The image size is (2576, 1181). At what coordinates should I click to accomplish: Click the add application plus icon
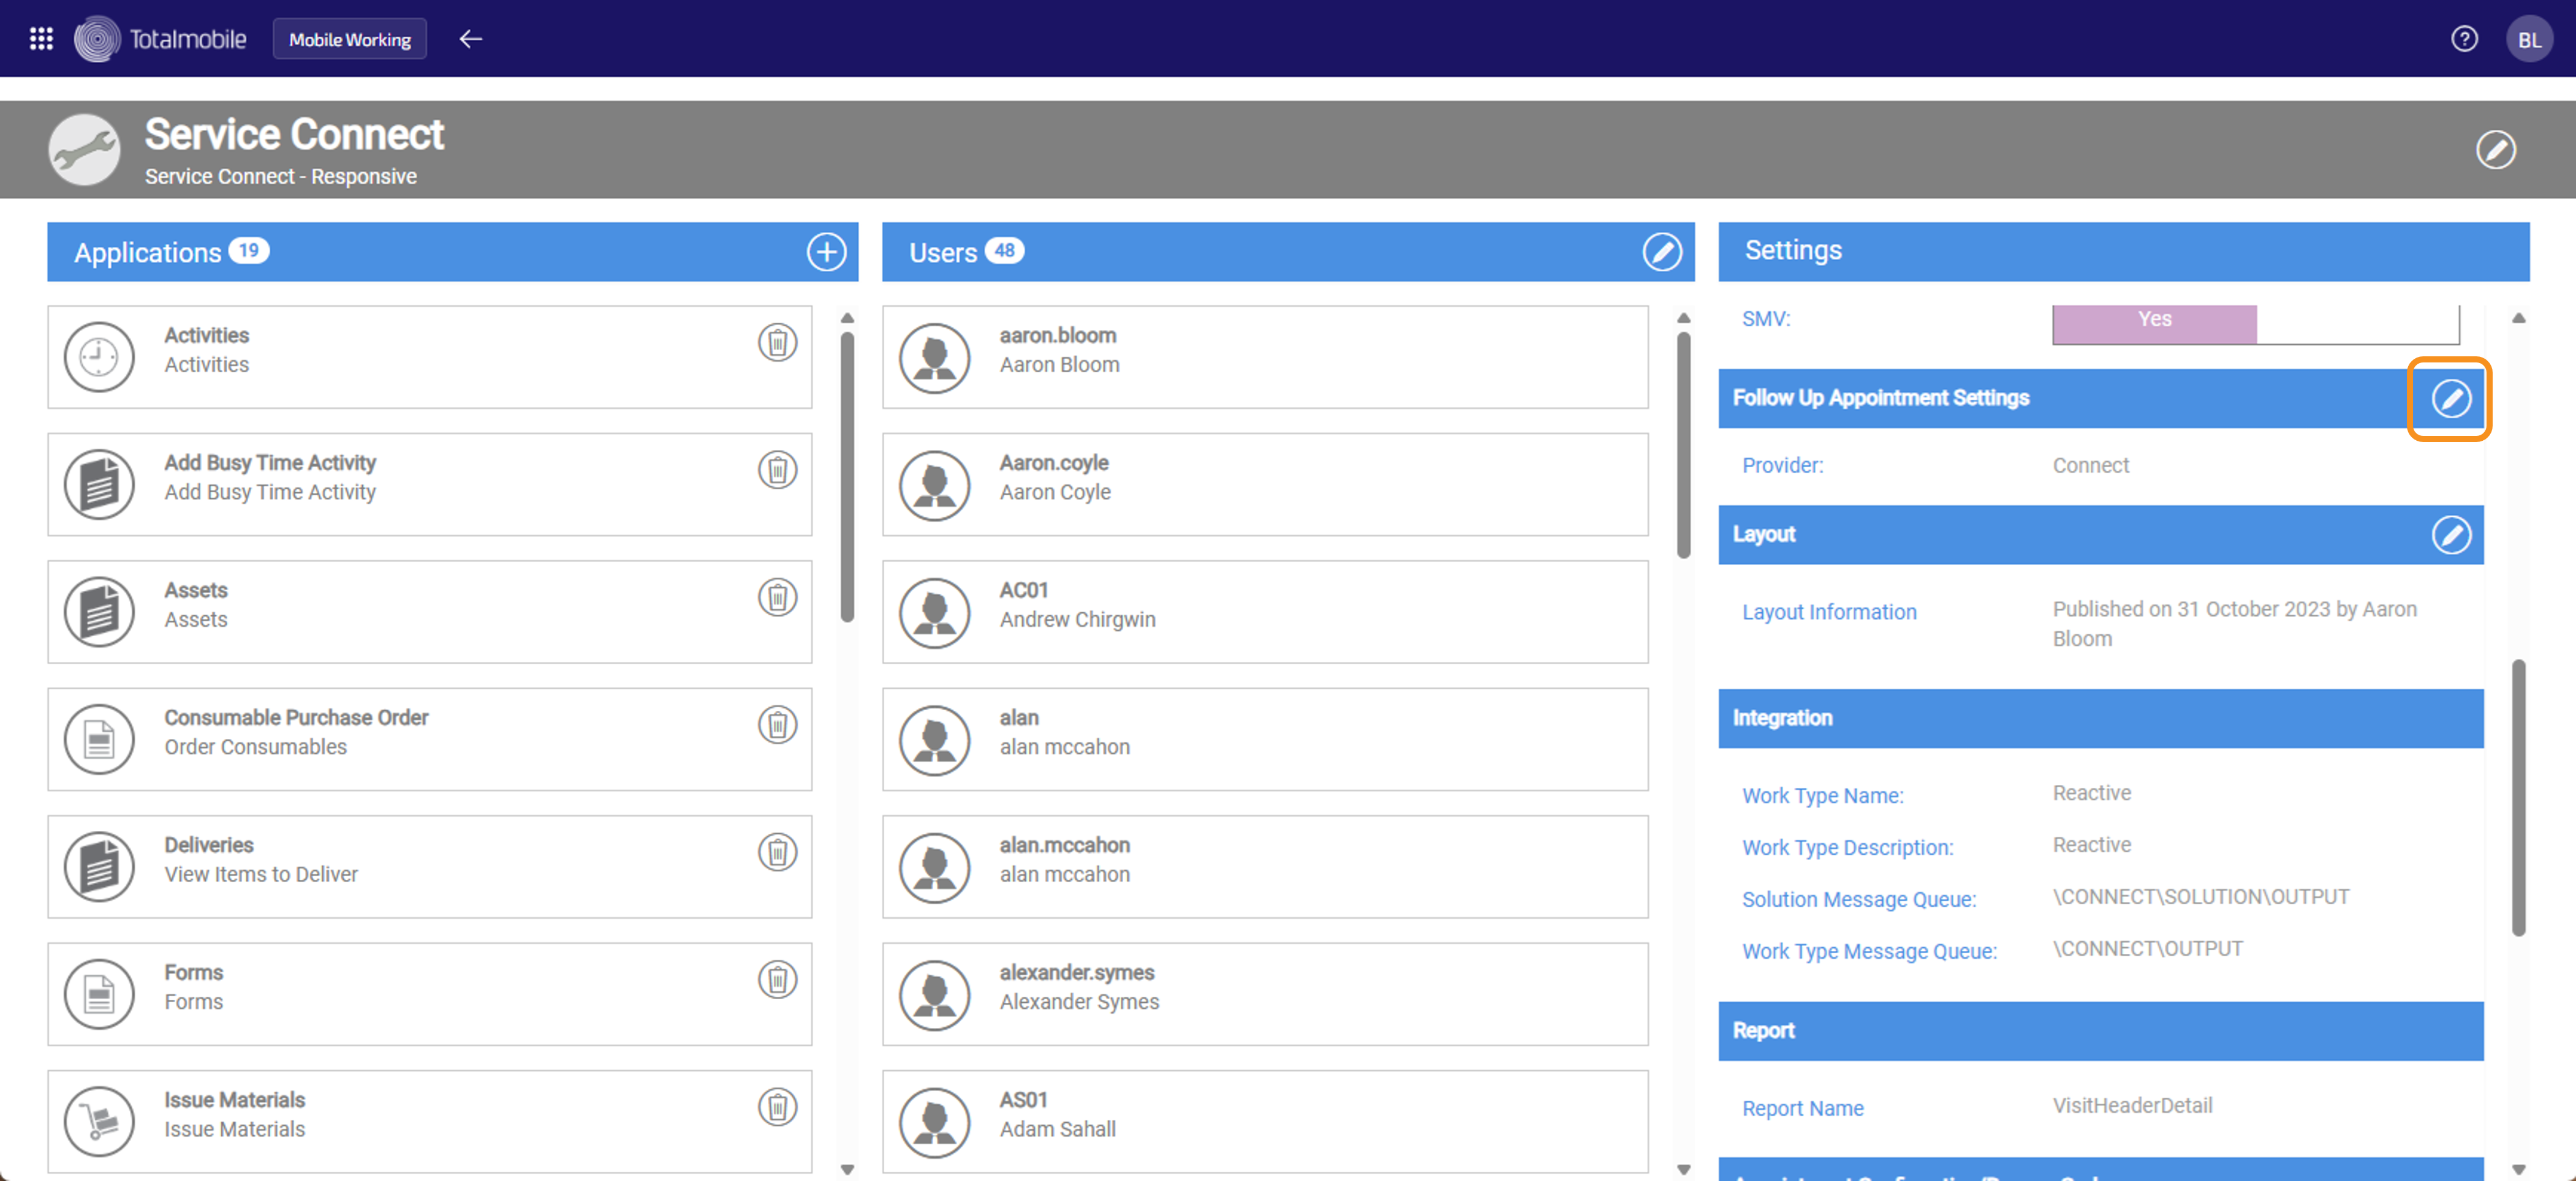pos(826,252)
